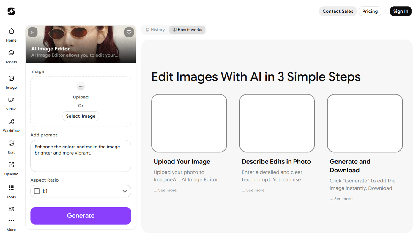Click the Sign In button
Viewport: 416px width, 237px height.
[x=401, y=11]
